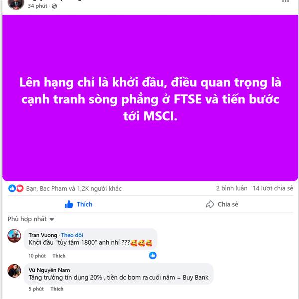
Task: Like Vũ Nguyên Nam's comment via Thích
Action: tap(57, 289)
